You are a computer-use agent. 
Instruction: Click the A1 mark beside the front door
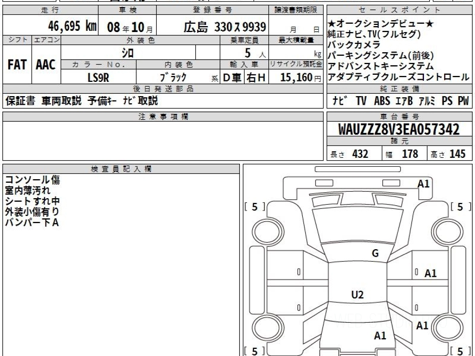click(431, 273)
